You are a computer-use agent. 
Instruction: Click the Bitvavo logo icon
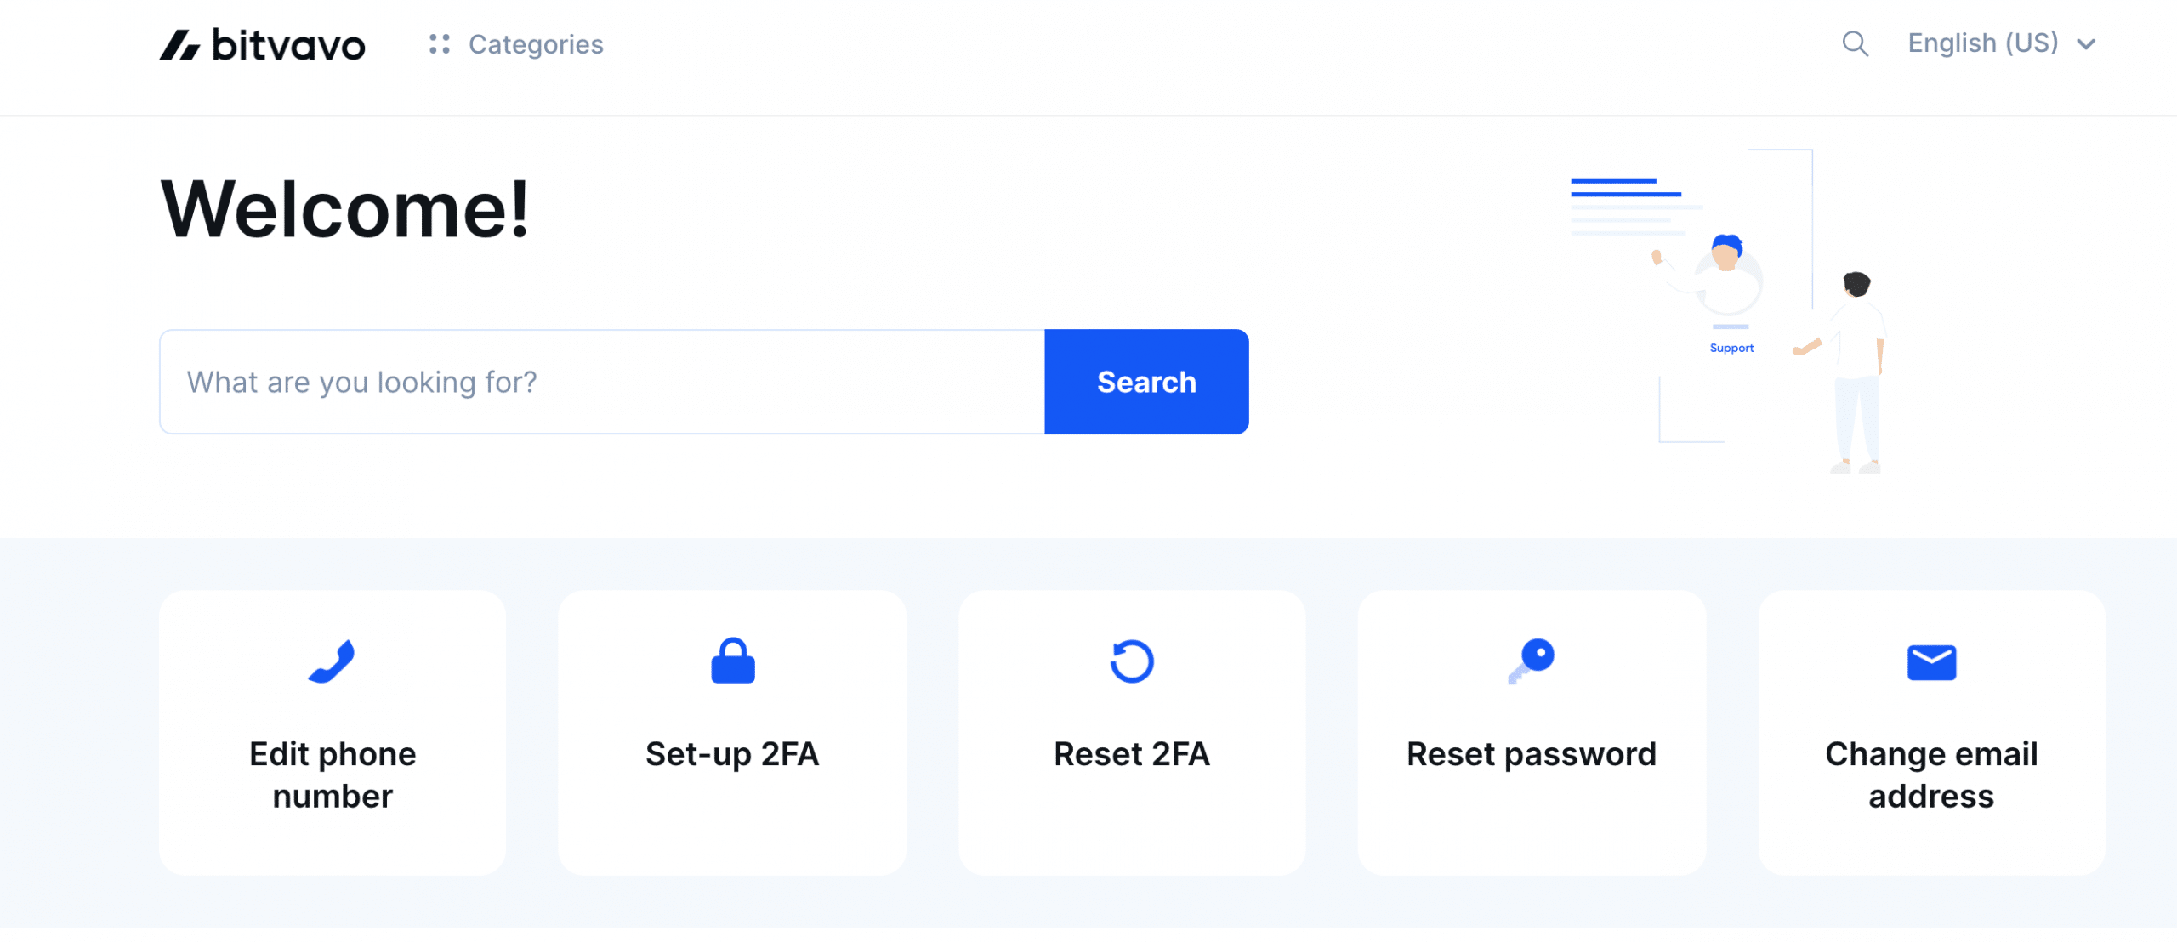click(x=179, y=44)
